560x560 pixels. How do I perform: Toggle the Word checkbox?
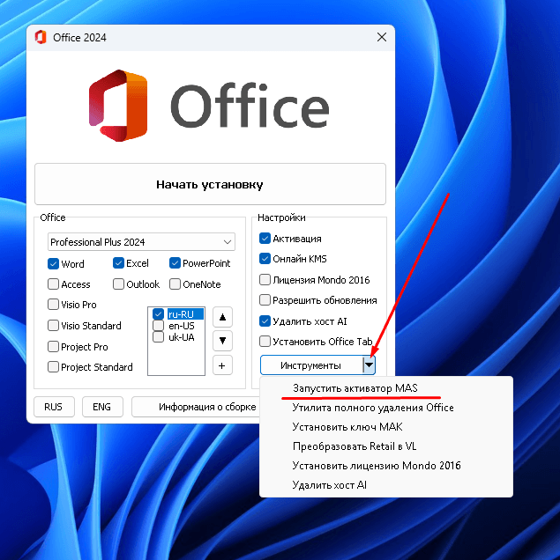pyautogui.click(x=53, y=264)
